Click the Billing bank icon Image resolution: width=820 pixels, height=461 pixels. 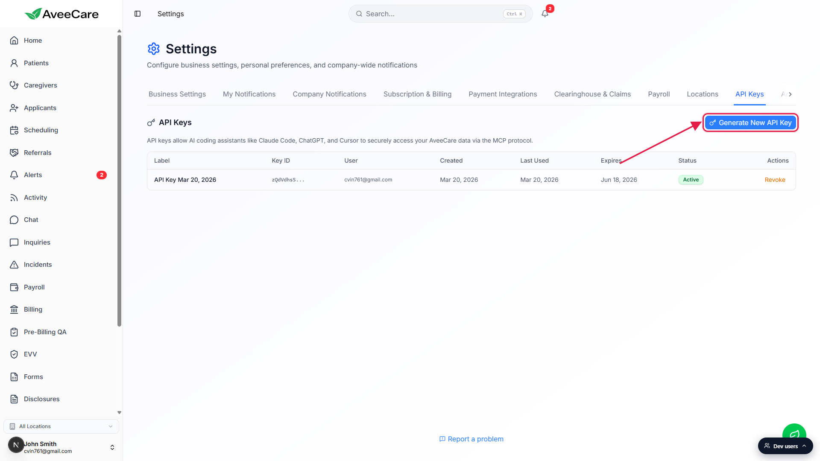point(14,309)
